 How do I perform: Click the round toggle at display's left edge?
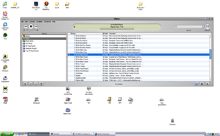tap(74, 27)
